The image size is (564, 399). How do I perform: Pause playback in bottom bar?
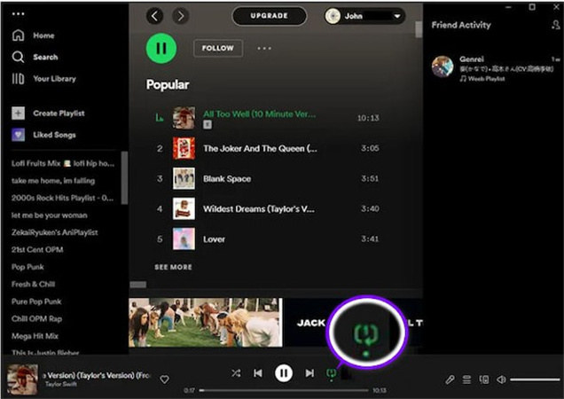[x=284, y=373]
